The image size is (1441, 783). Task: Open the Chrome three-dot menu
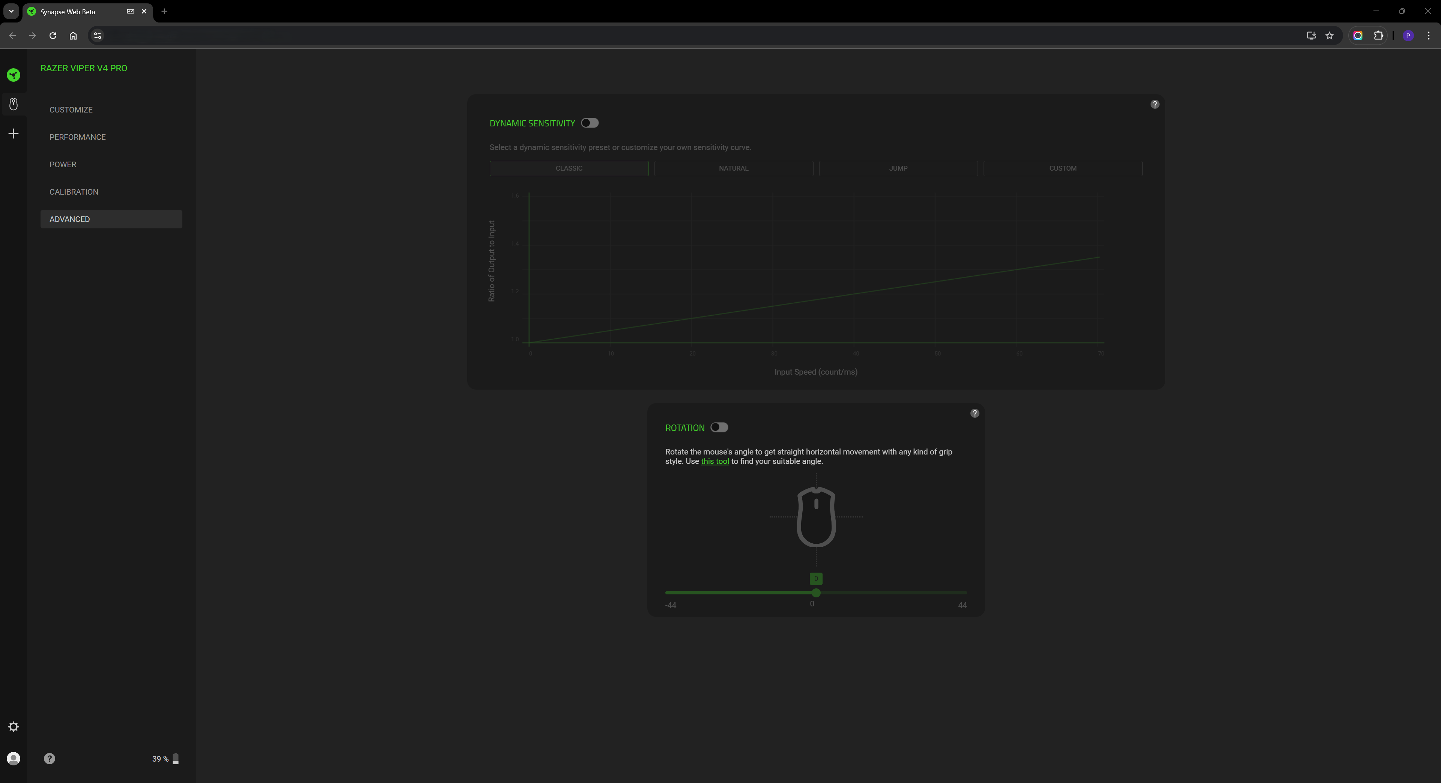[1428, 36]
